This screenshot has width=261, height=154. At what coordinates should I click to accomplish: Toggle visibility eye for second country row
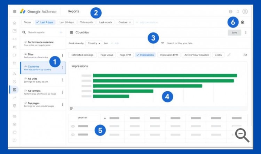click(73, 135)
